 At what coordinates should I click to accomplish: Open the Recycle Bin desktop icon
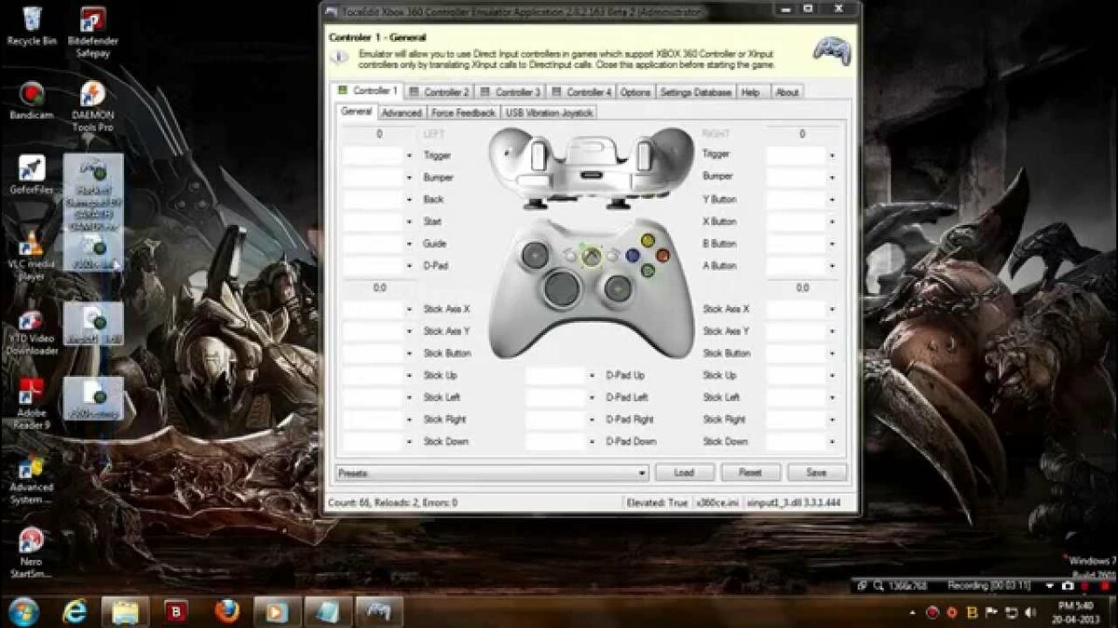point(32,25)
